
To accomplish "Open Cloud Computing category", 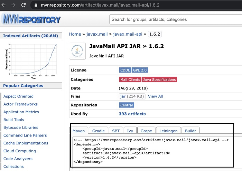I will pyautogui.click(x=20, y=151).
